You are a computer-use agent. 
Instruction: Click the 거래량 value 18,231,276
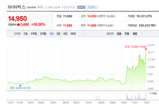click(x=144, y=16)
